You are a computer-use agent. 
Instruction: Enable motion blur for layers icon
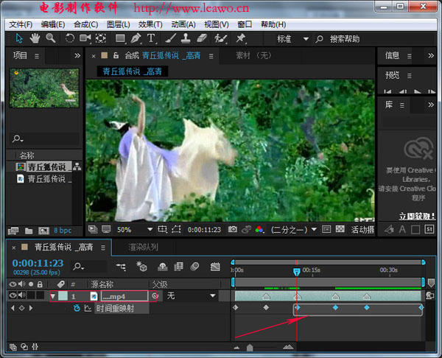coord(194,267)
